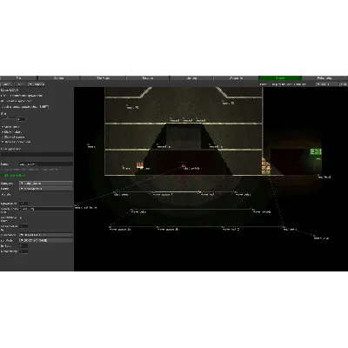Screen dimensions: 348x348
Task: Click the small button at far top-right corner
Action: click(x=343, y=84)
